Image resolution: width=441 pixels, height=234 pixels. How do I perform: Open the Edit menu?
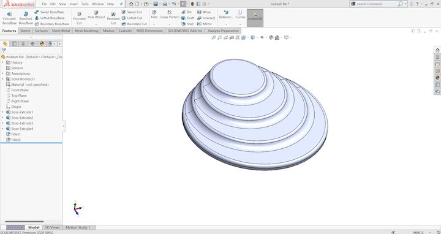53,4
